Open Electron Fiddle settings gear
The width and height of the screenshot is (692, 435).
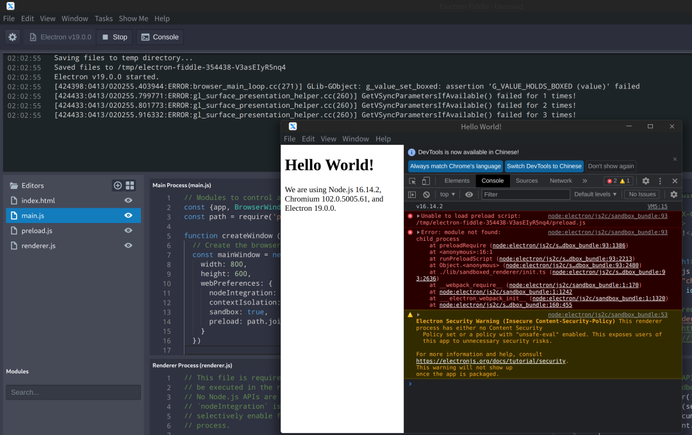pos(12,37)
